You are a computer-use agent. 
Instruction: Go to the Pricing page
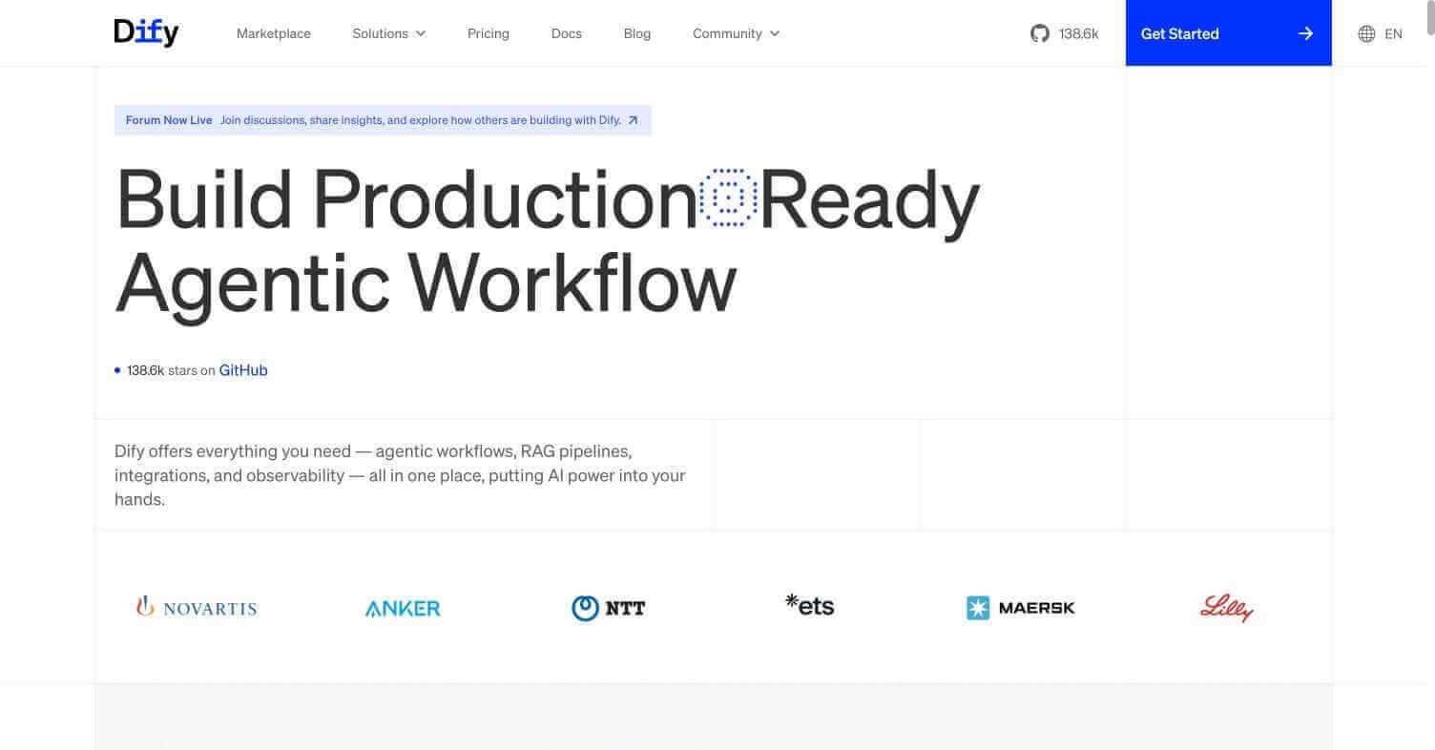click(x=488, y=33)
